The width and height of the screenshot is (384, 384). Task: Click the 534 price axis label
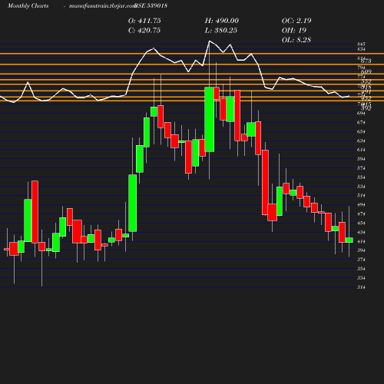pos(361,187)
